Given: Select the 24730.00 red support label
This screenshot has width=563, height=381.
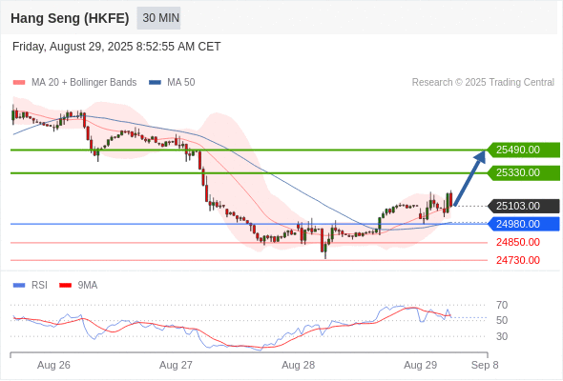Looking at the screenshot, I should pyautogui.click(x=518, y=260).
